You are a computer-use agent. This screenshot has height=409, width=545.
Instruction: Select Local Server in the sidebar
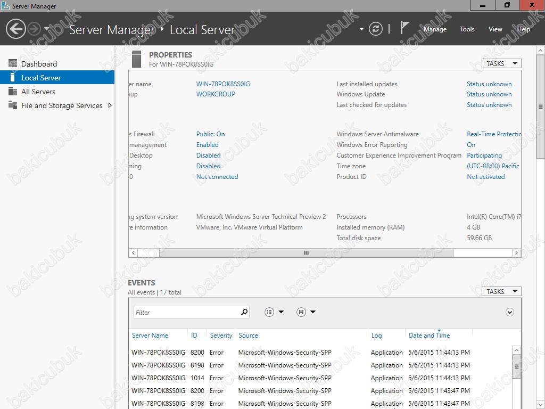(x=57, y=78)
